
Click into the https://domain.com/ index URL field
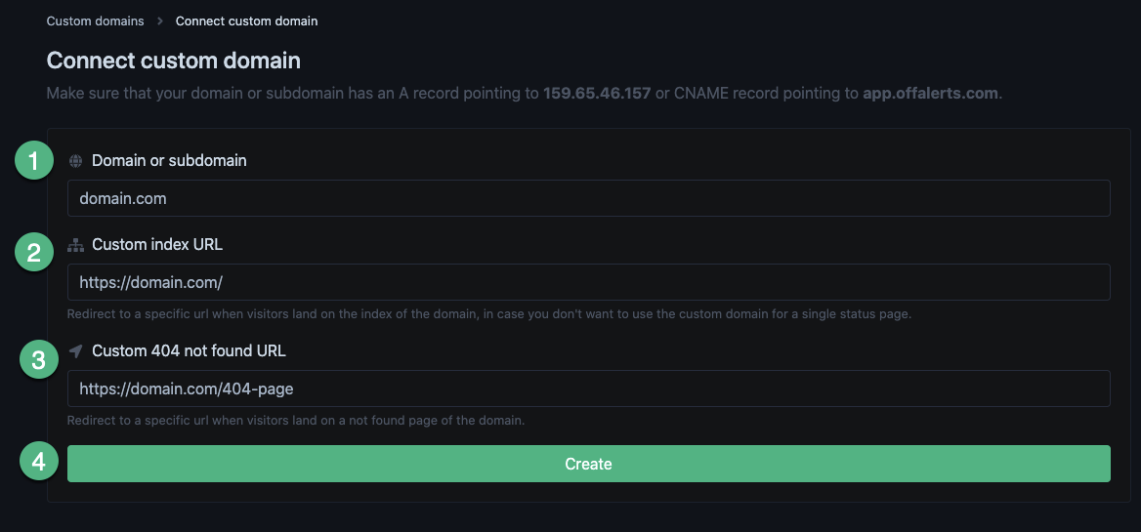pos(588,282)
